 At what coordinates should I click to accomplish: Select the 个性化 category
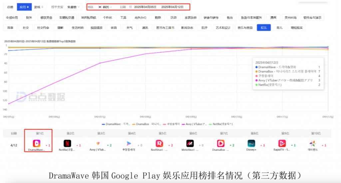(108, 18)
